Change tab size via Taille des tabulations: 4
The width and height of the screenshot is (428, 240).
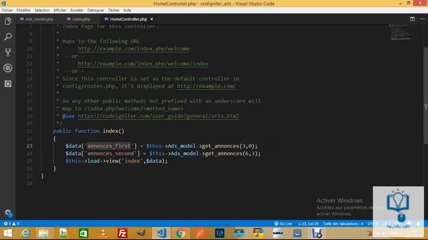(343, 223)
